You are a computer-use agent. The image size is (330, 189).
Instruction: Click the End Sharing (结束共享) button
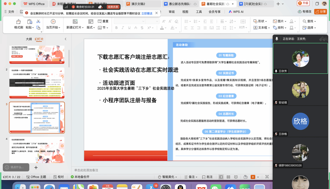113,7
